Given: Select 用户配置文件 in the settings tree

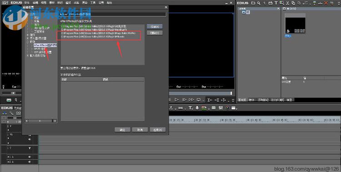Looking at the screenshot, I should click(42, 28).
